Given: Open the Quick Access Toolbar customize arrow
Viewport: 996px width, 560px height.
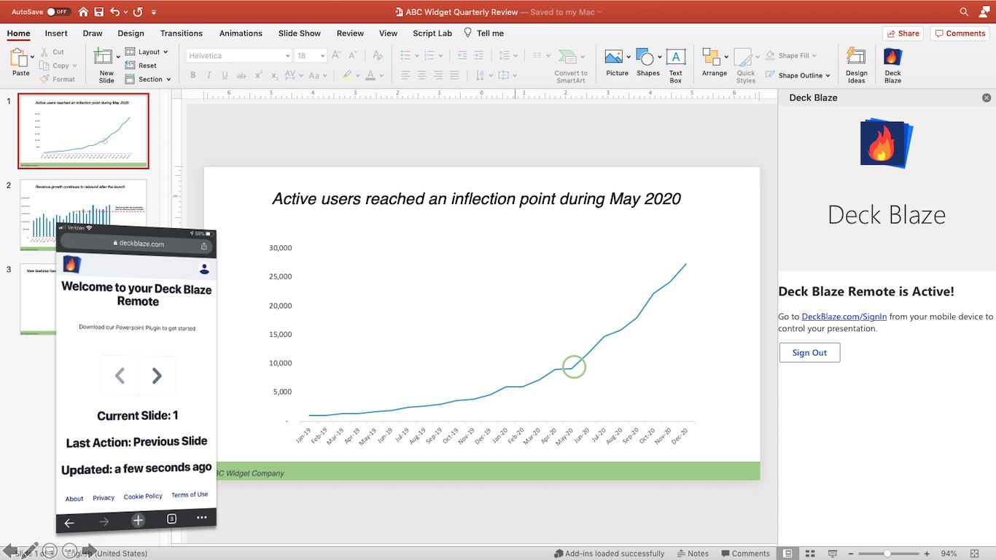Looking at the screenshot, I should click(153, 12).
